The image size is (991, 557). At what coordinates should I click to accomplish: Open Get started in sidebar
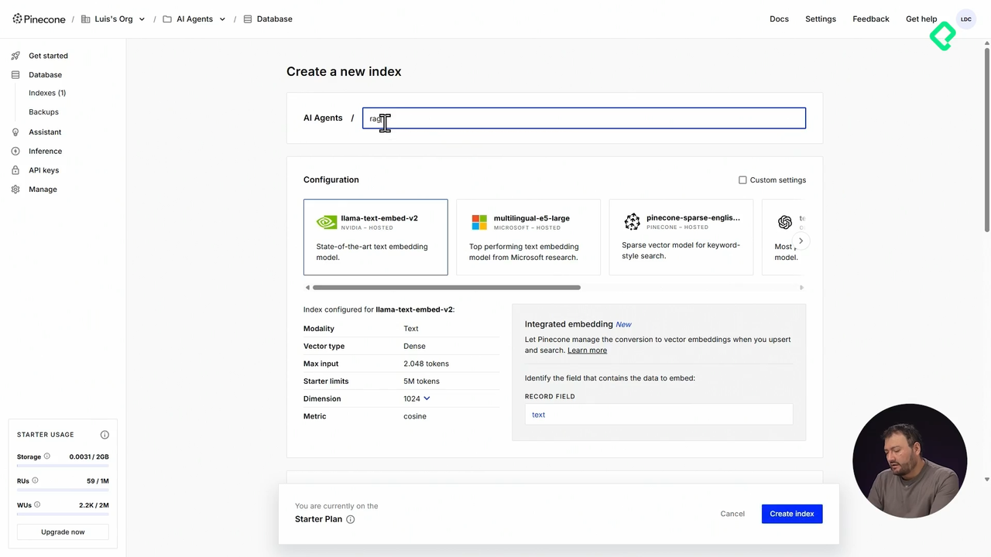48,56
